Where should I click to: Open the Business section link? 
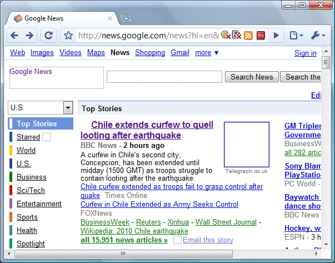[32, 177]
